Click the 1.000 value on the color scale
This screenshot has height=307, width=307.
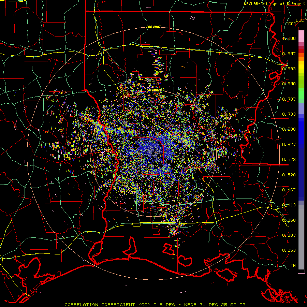click(289, 38)
